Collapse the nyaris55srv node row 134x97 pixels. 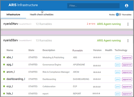click(x=67, y=41)
